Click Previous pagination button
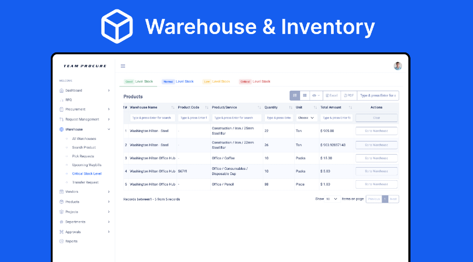This screenshot has height=262, width=473. pyautogui.click(x=374, y=199)
